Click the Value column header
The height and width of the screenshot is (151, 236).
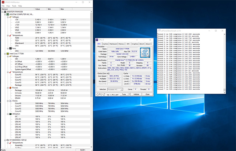pyautogui.click(x=41, y=9)
